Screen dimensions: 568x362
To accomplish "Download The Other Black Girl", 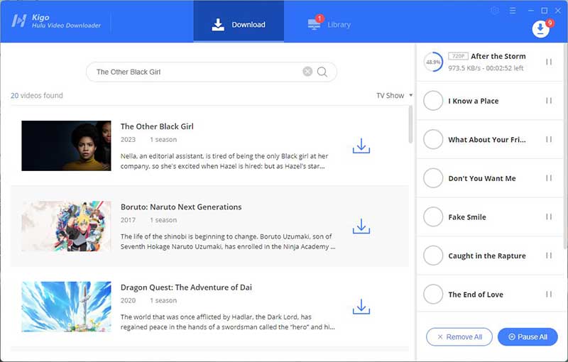I will point(361,146).
